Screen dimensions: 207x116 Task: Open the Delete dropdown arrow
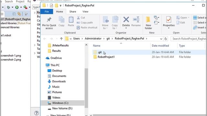126,28
